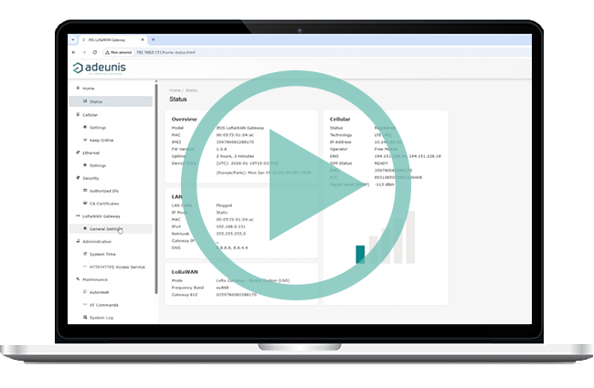Viewport: 594px width, 388px height.
Task: Click the SIM status value READY
Action: click(x=381, y=163)
